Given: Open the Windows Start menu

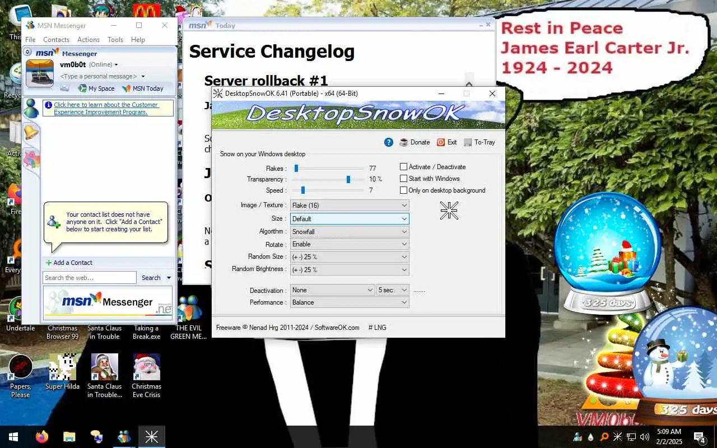Looking at the screenshot, I should [13, 437].
